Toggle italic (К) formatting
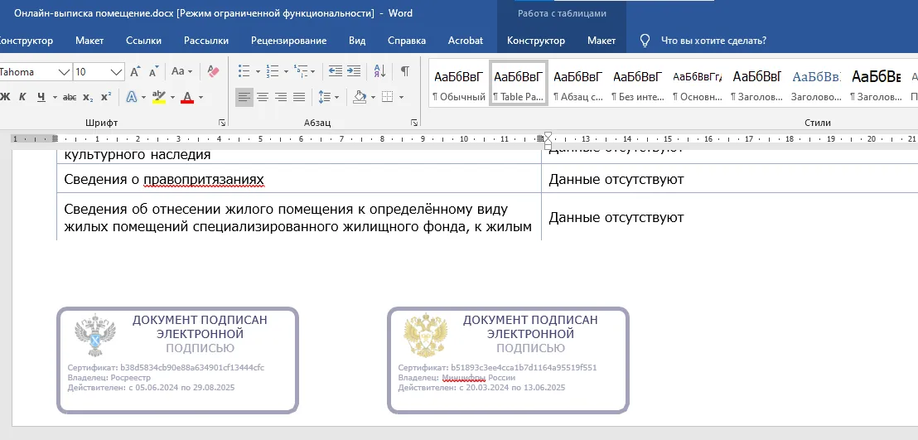The image size is (918, 440). pos(22,98)
